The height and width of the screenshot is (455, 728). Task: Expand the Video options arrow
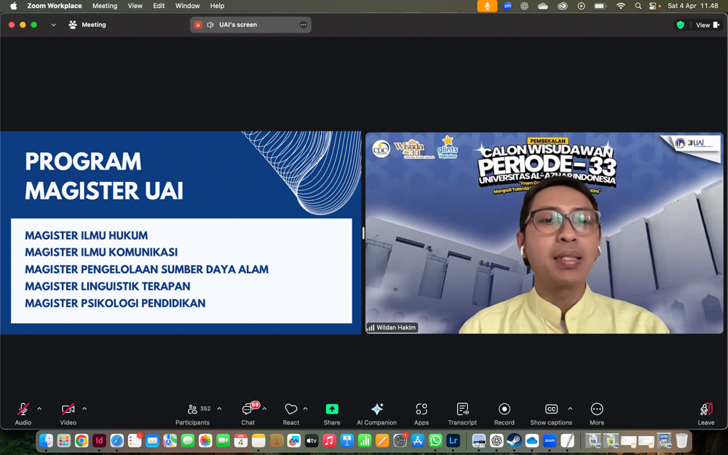pyautogui.click(x=84, y=409)
